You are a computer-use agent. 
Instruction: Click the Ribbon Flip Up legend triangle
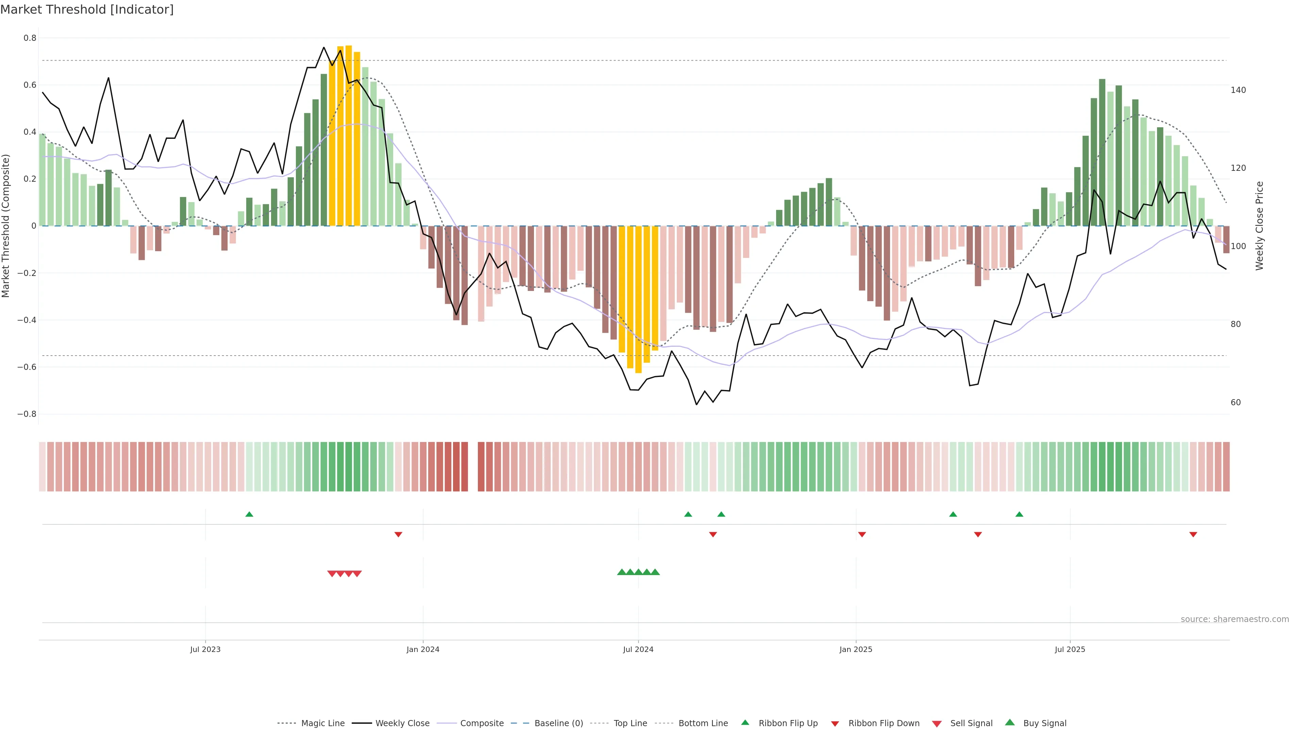tap(745, 722)
